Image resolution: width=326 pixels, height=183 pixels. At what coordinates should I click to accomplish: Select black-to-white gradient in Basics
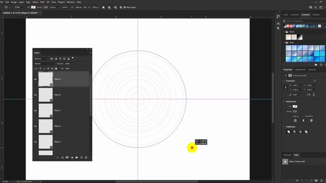(300, 37)
